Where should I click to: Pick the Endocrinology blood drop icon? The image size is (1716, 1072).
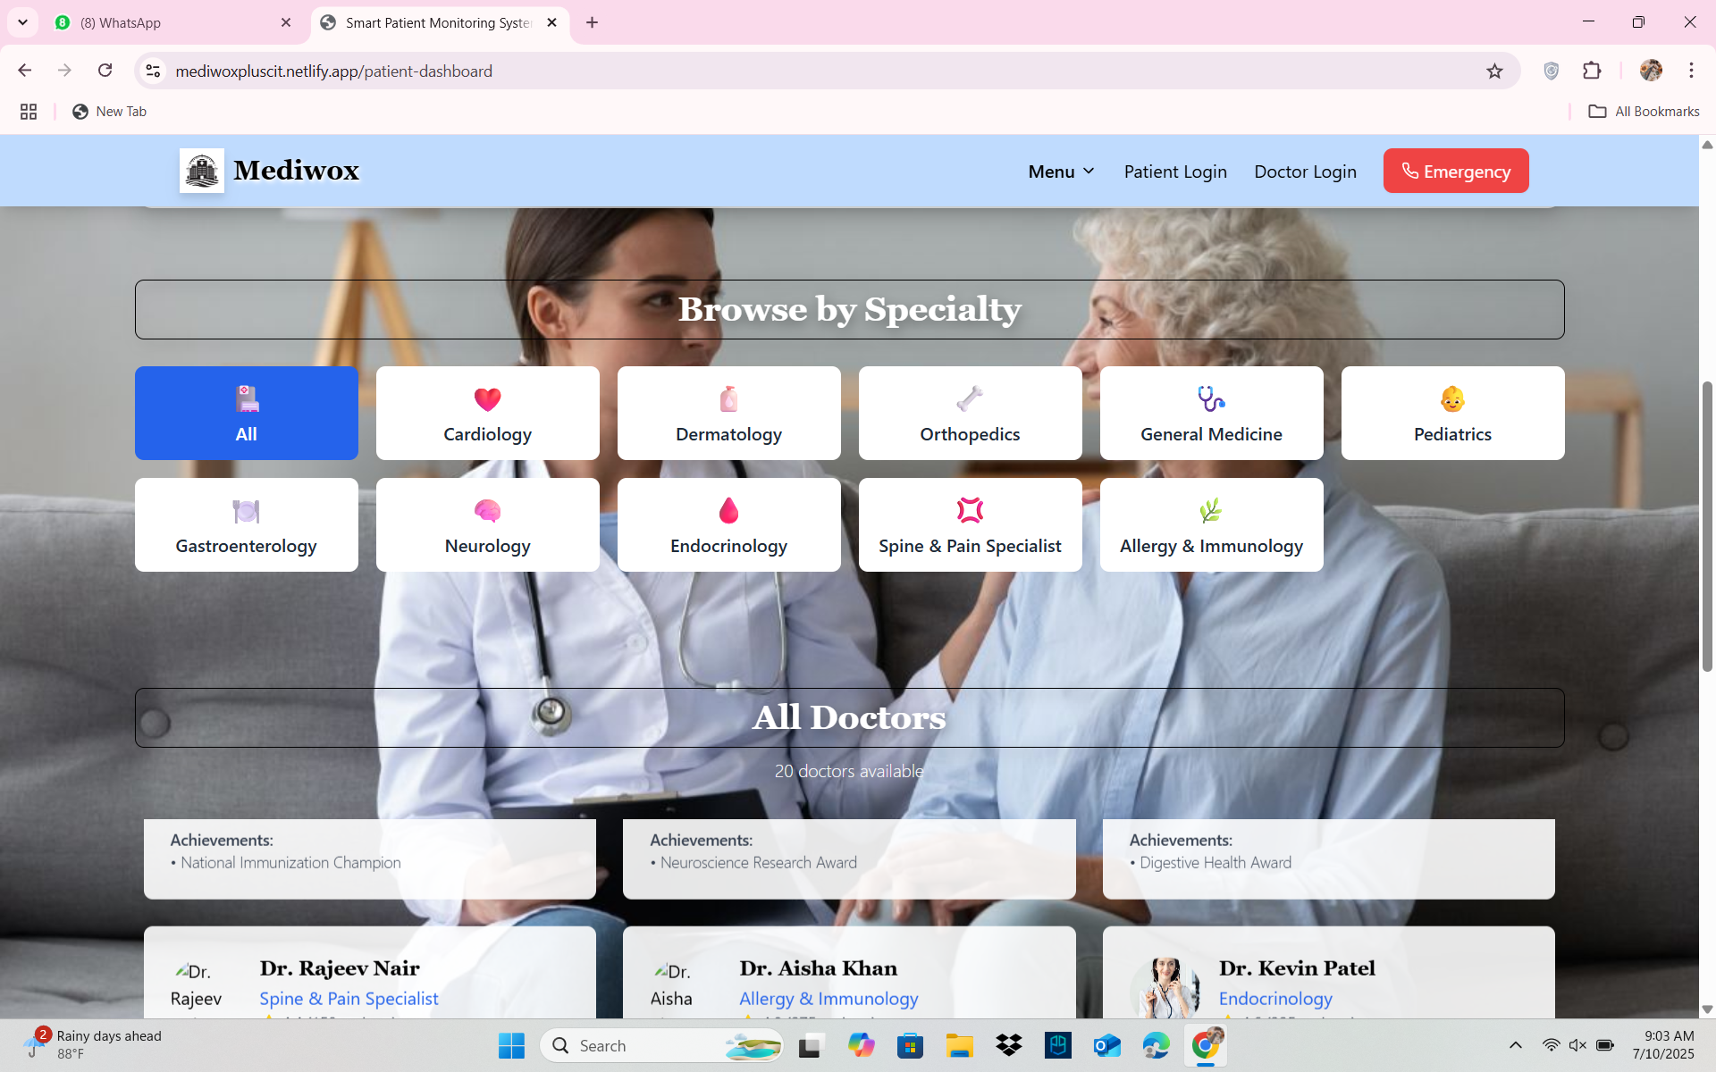728,511
